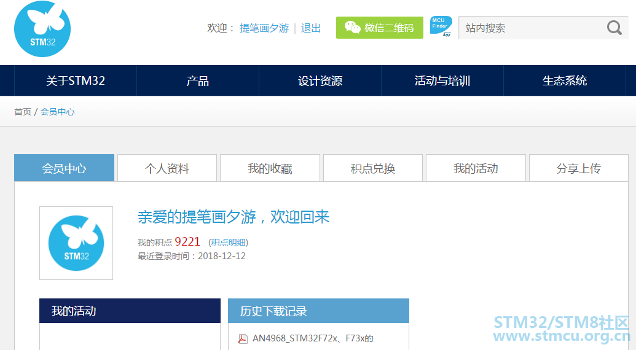Viewport: 636px width, 350px height.
Task: Click the 退出 logout link
Action: pos(311,28)
